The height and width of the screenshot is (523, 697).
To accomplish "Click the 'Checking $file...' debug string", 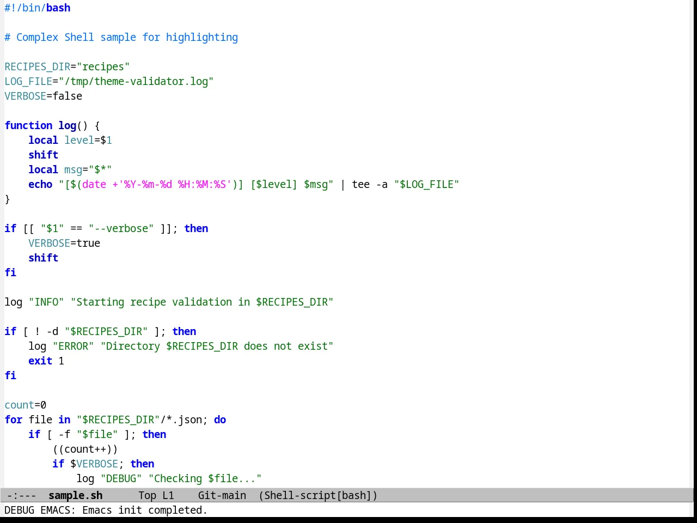I will pos(205,478).
